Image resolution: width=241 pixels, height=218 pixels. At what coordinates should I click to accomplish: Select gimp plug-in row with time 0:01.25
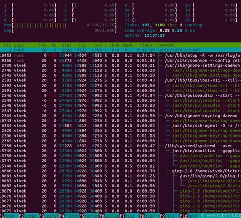pos(120,176)
